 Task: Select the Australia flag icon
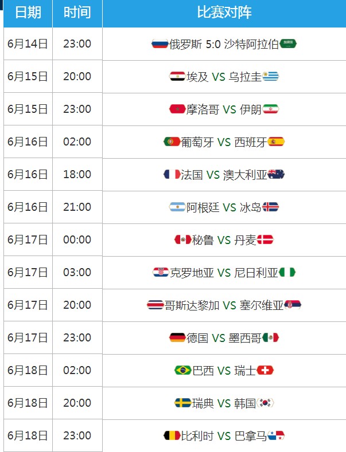277,174
